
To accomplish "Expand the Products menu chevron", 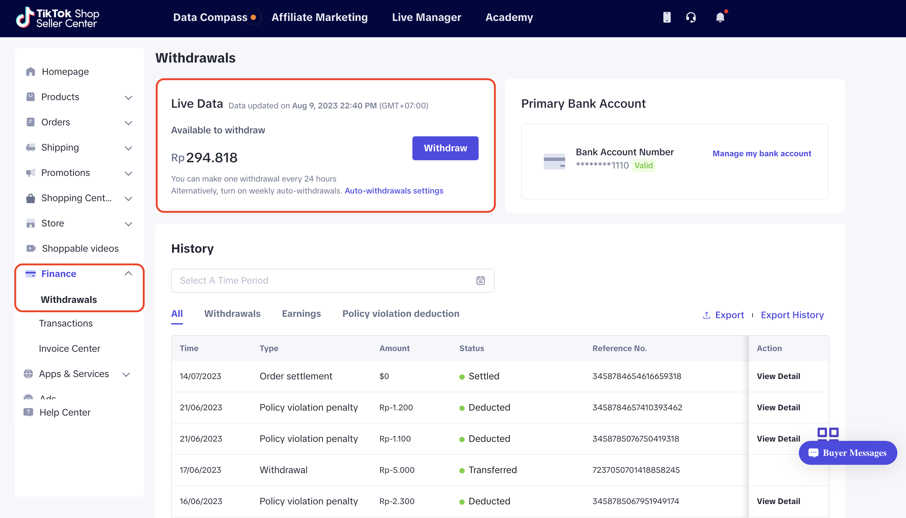I will (128, 97).
